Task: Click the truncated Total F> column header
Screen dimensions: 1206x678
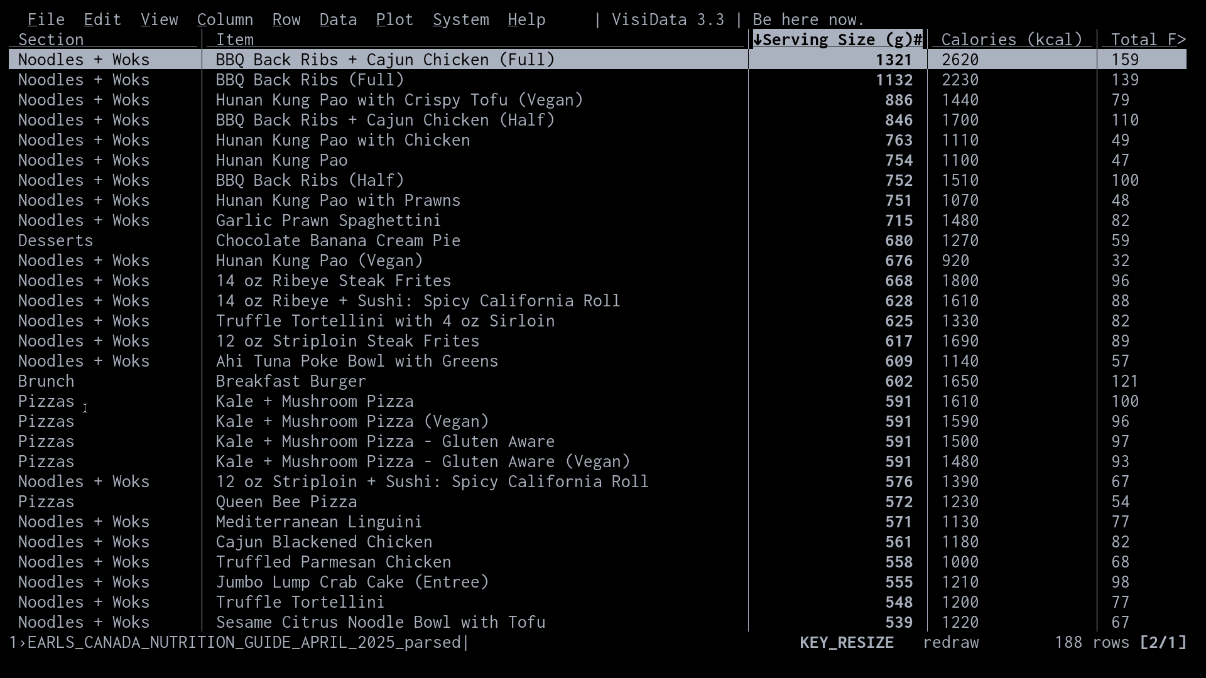Action: pos(1147,40)
